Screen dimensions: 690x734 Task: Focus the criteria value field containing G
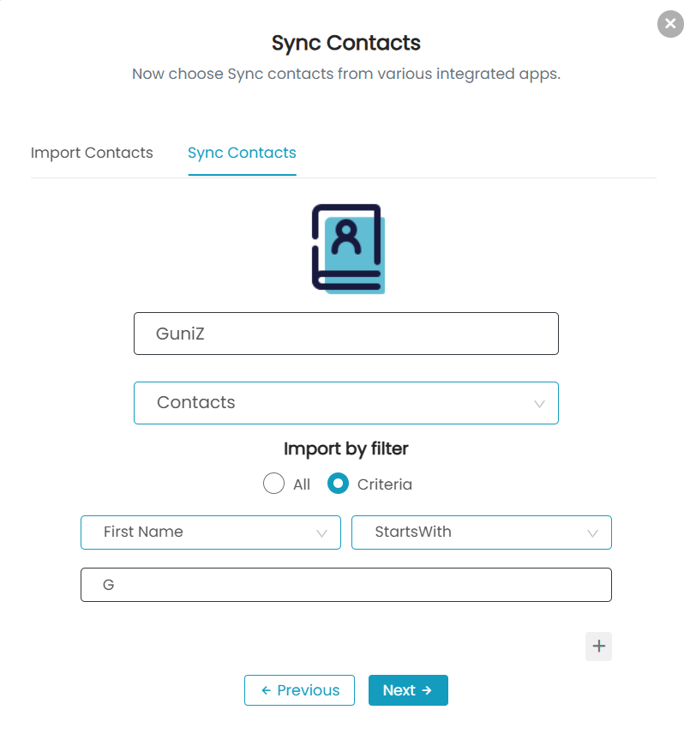[346, 585]
